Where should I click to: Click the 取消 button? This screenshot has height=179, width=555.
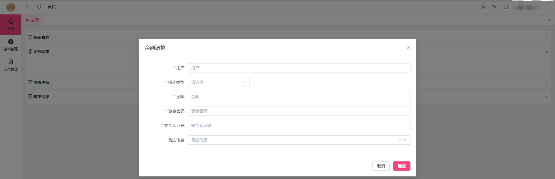tap(381, 166)
